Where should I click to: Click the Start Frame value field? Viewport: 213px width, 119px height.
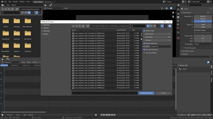[157, 34]
